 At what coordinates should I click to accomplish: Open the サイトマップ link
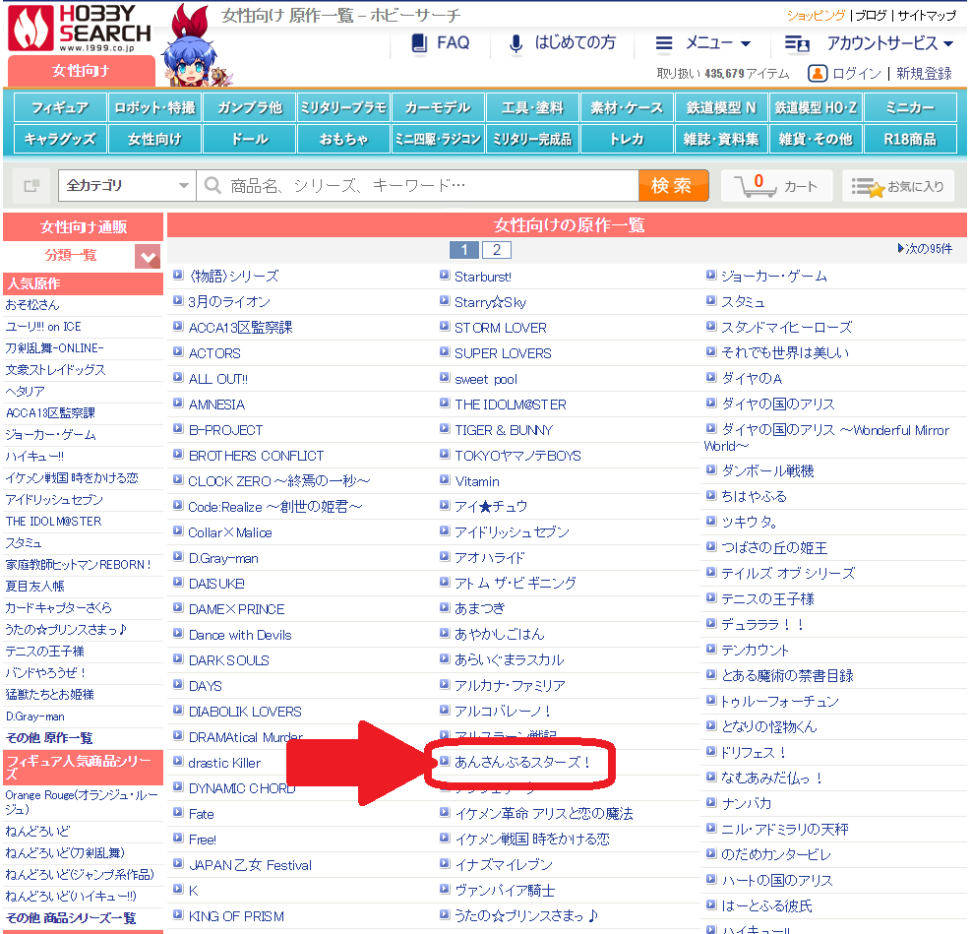(927, 16)
